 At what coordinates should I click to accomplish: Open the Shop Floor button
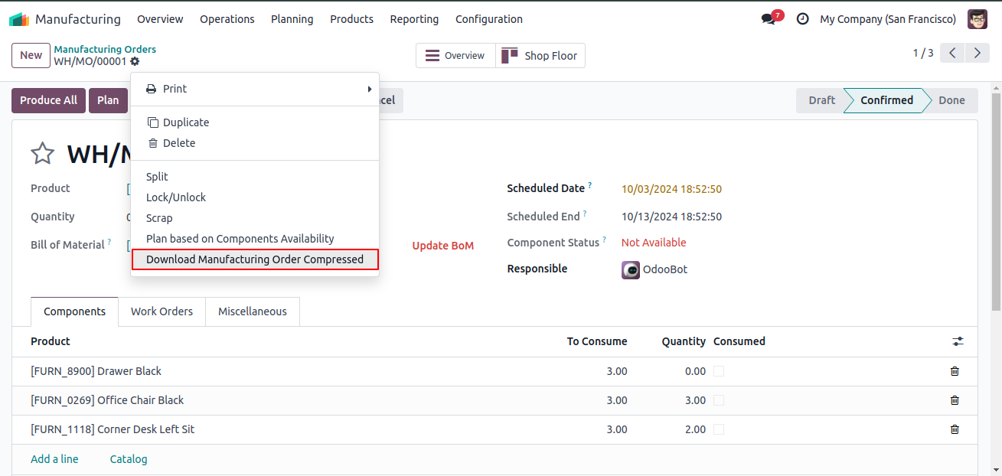[540, 56]
